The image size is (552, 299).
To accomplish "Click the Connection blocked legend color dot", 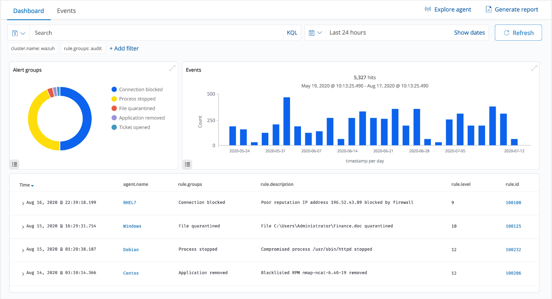I will 114,90.
